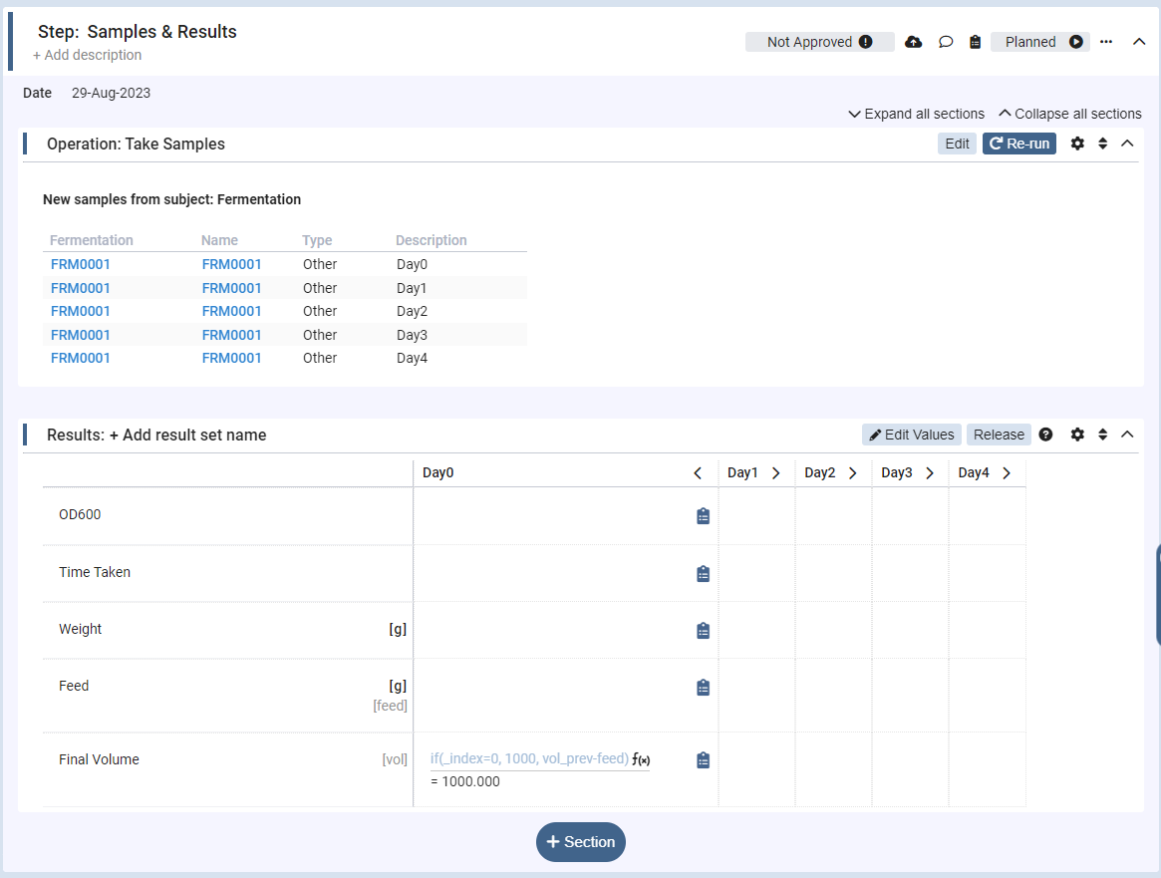Expand the Day1 column

click(x=775, y=473)
